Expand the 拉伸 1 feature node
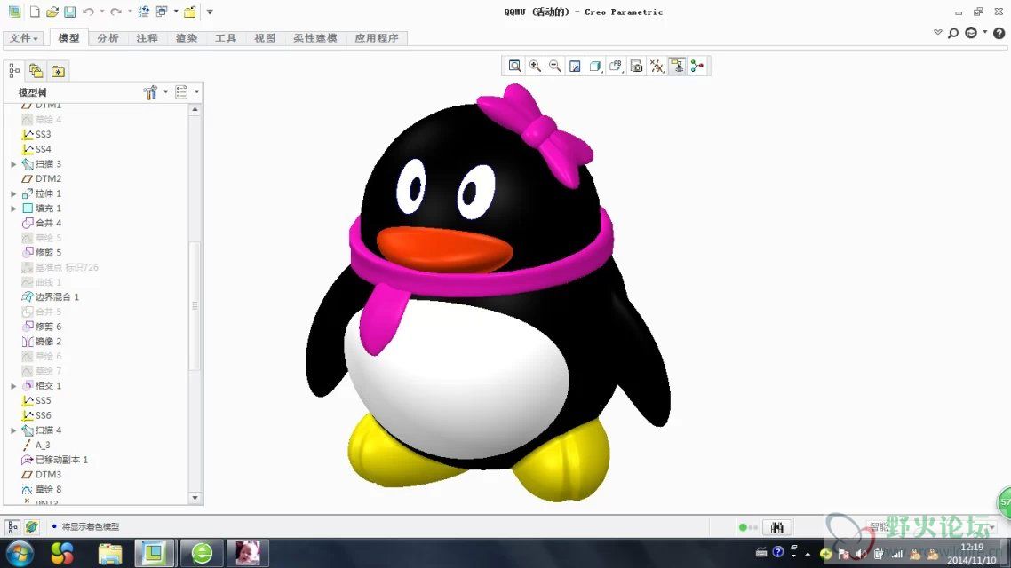This screenshot has height=568, width=1011. pyautogui.click(x=13, y=193)
